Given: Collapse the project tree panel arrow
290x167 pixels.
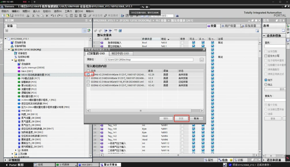Looking at the screenshot, I should tap(90, 20).
